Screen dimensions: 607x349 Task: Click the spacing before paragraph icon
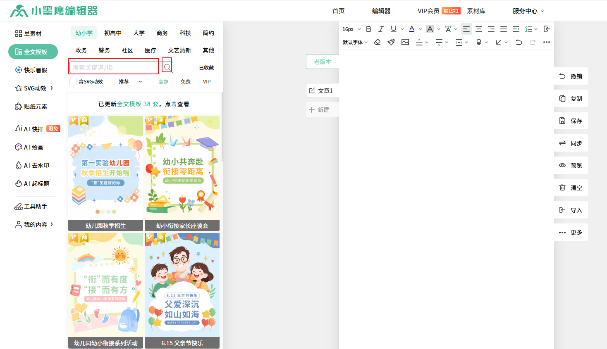click(419, 42)
